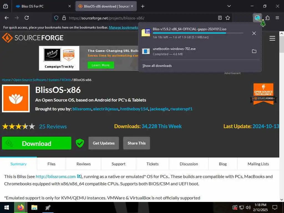Close the BlissOS-x86 download tab
The width and height of the screenshot is (284, 213).
coord(132,6)
